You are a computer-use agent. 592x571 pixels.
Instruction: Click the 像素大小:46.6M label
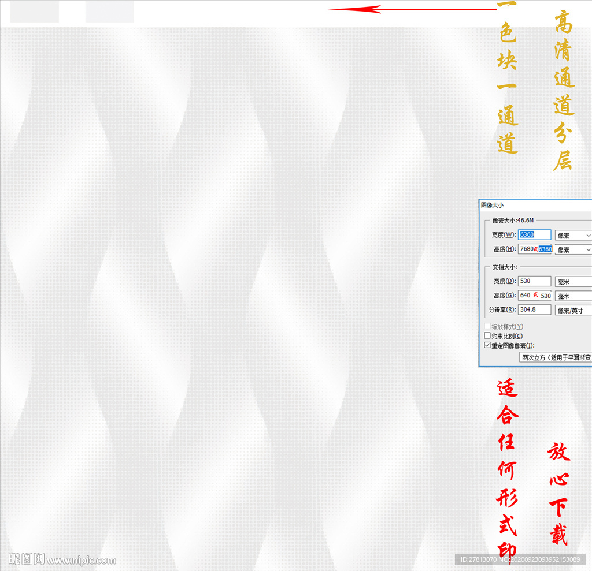[x=513, y=220]
